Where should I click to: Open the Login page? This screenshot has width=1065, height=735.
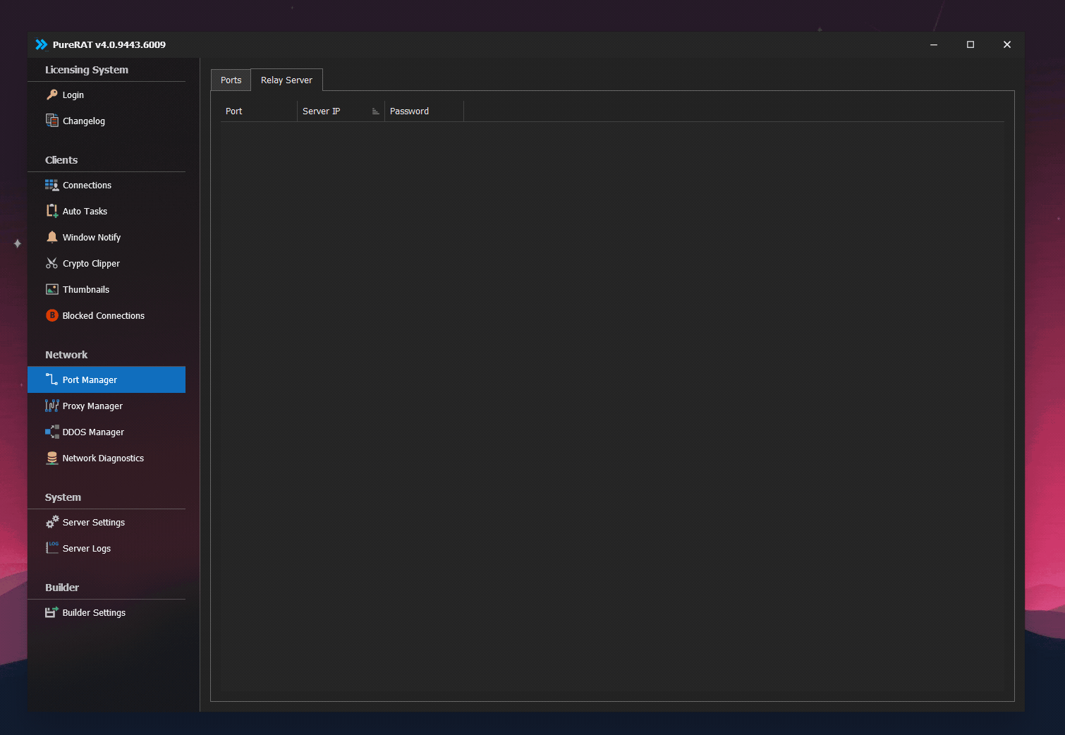(x=107, y=95)
